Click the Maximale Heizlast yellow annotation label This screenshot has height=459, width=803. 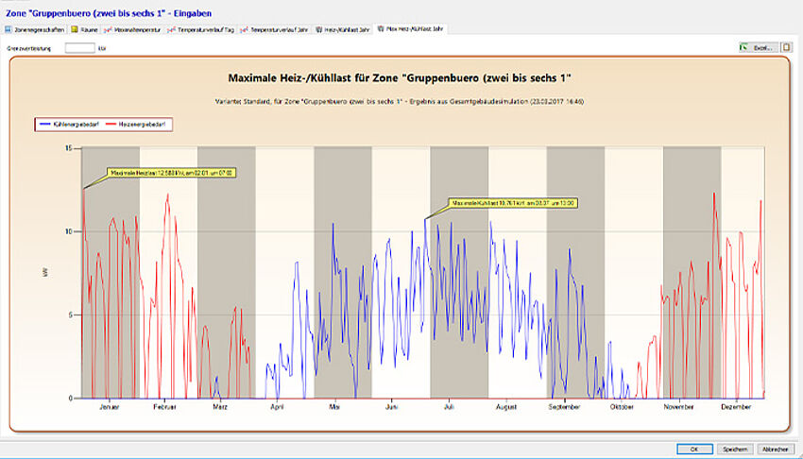tap(170, 173)
